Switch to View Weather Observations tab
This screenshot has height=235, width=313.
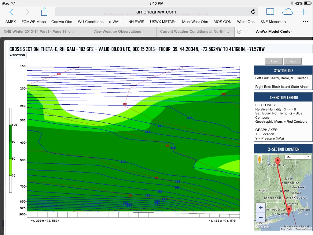117,32
